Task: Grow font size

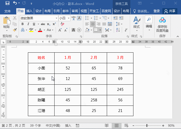Action: coord(60,30)
